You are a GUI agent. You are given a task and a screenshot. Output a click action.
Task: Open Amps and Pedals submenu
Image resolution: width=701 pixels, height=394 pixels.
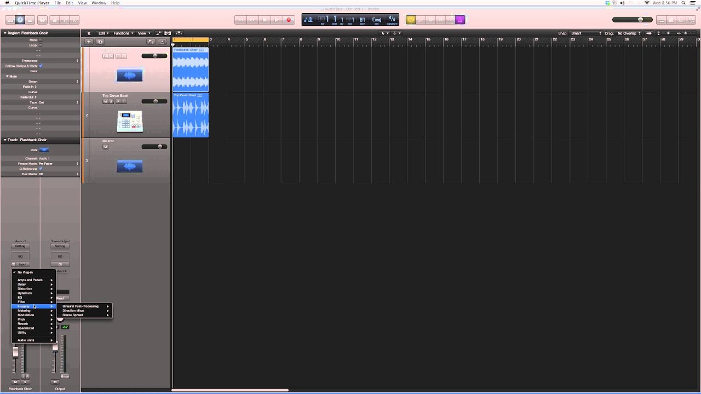coord(33,280)
